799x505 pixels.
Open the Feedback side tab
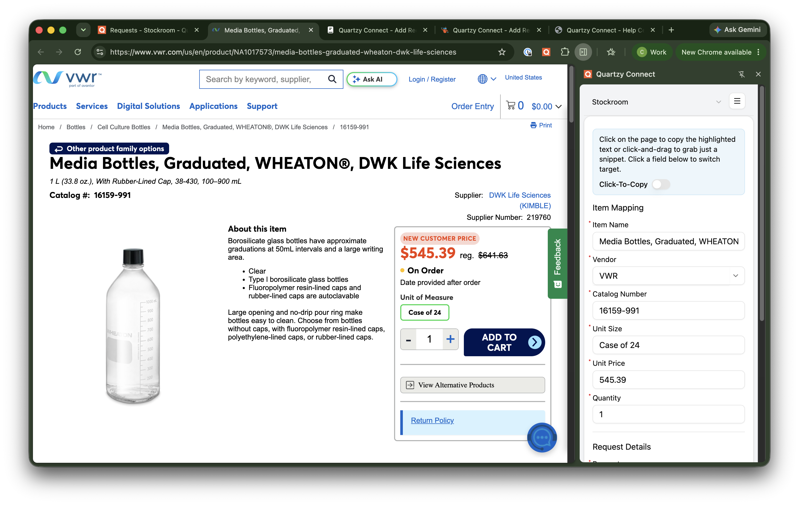pyautogui.click(x=558, y=264)
